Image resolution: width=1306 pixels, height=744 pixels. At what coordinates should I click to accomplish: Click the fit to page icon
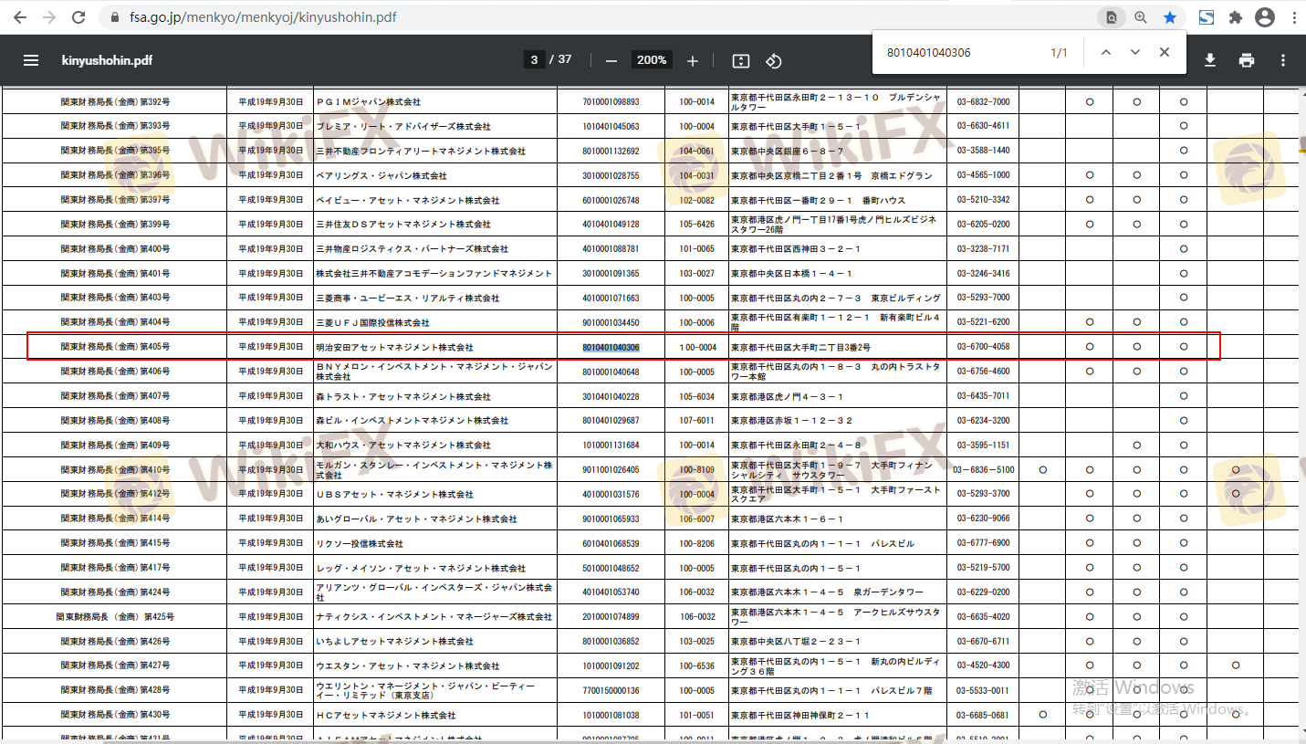pyautogui.click(x=741, y=60)
